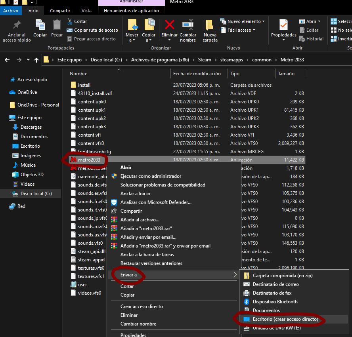Choose Crear acceso directo in menu
The height and width of the screenshot is (337, 352).
pos(142,307)
